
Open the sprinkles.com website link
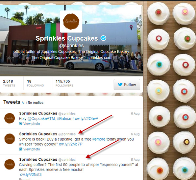click(x=99, y=58)
